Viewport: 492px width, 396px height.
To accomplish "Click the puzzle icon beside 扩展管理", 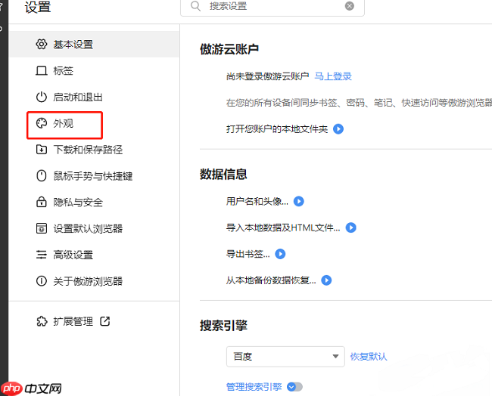I will tap(42, 321).
